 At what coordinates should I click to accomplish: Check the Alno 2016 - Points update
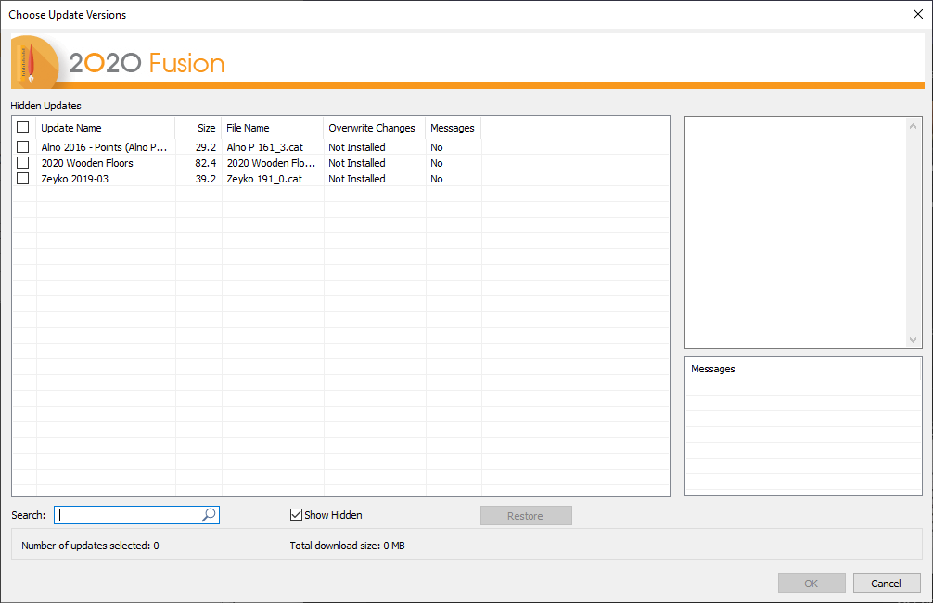(x=22, y=146)
